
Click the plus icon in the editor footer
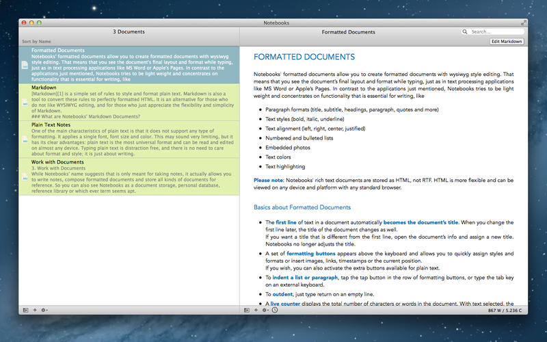(256, 310)
